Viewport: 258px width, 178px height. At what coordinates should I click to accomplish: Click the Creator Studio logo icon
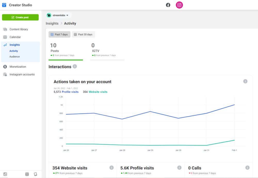[4, 5]
